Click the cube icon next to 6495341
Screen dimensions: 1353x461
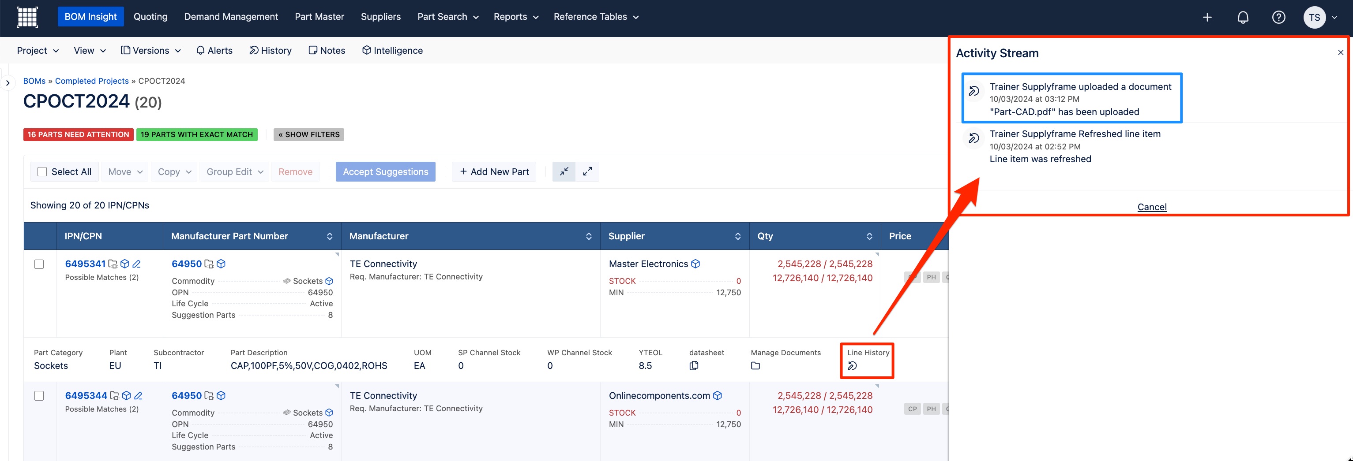(x=125, y=264)
